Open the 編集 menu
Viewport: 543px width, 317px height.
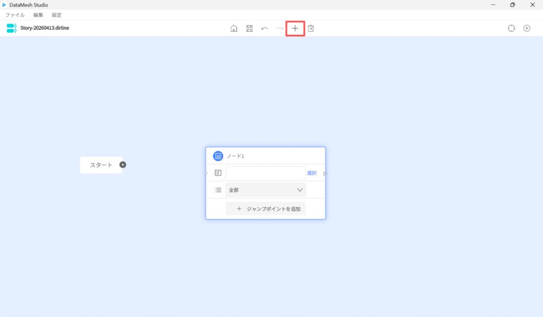38,15
